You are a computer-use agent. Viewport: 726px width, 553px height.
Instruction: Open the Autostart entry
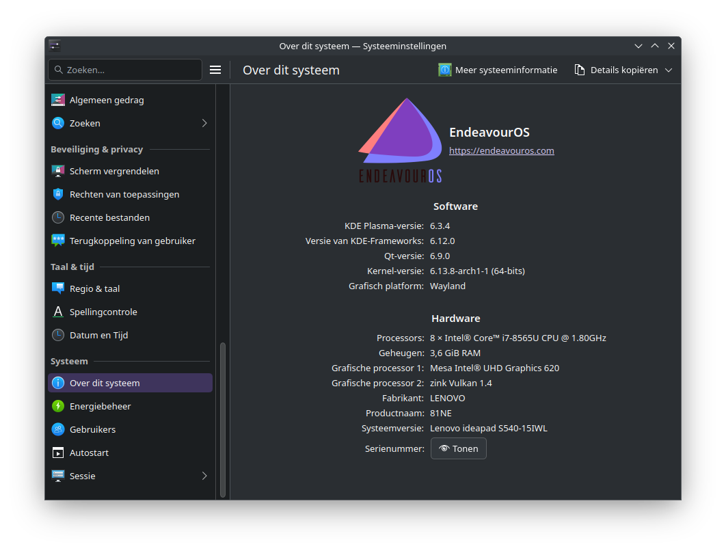point(130,453)
